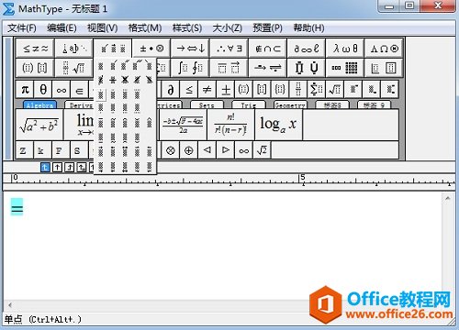Open the uppercase Greek palette (ΛΩ)

pos(384,49)
